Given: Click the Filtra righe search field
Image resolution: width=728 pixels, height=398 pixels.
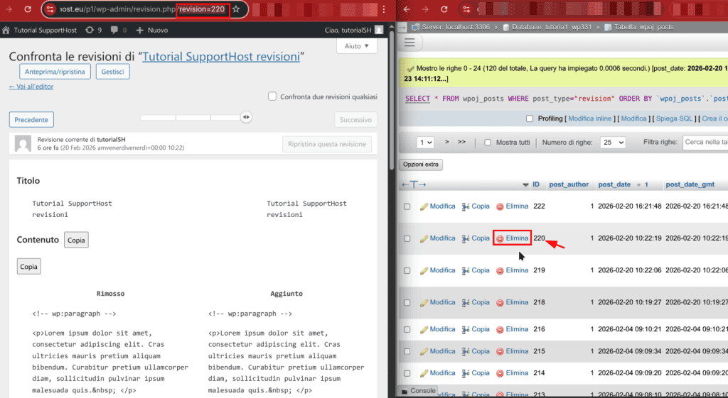Looking at the screenshot, I should 705,142.
